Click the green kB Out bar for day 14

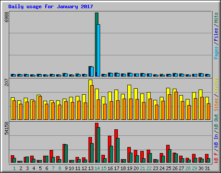coord(98,145)
